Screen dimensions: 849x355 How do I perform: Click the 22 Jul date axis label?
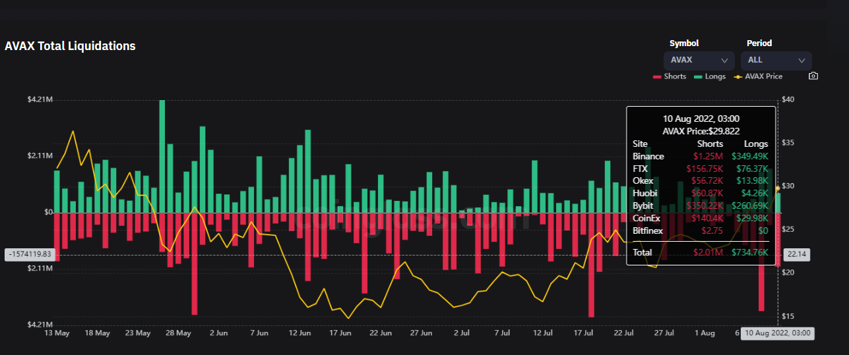pos(623,333)
